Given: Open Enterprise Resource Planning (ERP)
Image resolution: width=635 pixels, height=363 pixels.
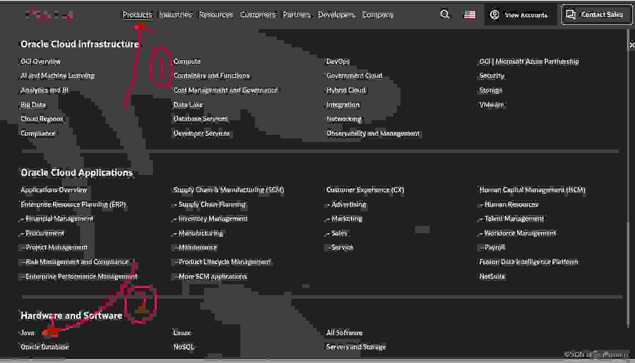Looking at the screenshot, I should [73, 205].
